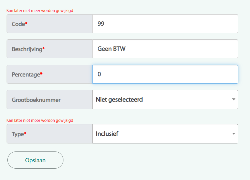Open the Type dropdown showing Inclusief
Image resolution: width=250 pixels, height=180 pixels.
pyautogui.click(x=165, y=134)
